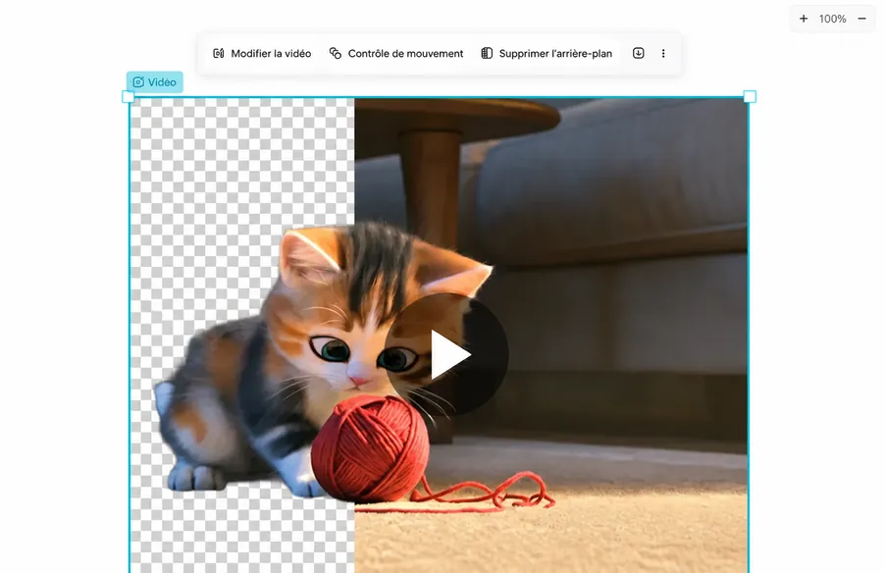Click the Vidéo label tag
The width and height of the screenshot is (885, 573).
click(155, 82)
